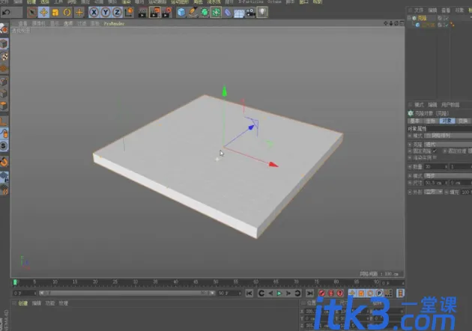The height and width of the screenshot is (331, 472).
Task: Add a Cube primitive object
Action: pyautogui.click(x=181, y=12)
